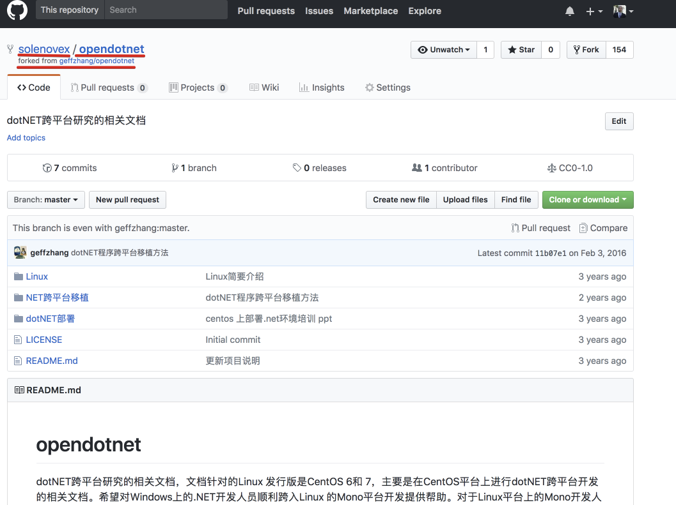Click the GitHub octocat logo

pos(17,10)
